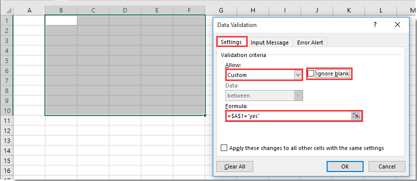Open the disabled Data dropdown showing between

tap(264, 95)
